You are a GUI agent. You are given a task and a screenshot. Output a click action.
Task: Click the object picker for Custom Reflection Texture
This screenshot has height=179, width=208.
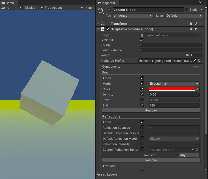[x=197, y=150]
